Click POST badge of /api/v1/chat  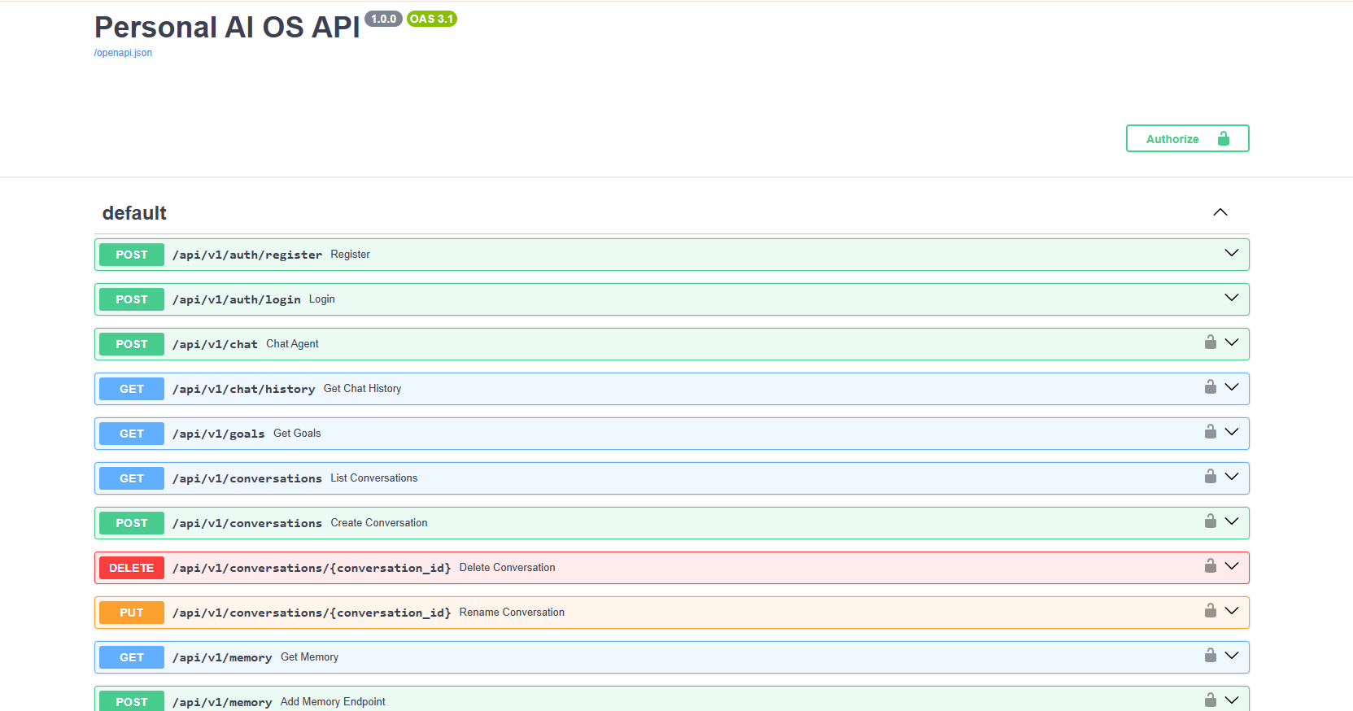(x=132, y=344)
